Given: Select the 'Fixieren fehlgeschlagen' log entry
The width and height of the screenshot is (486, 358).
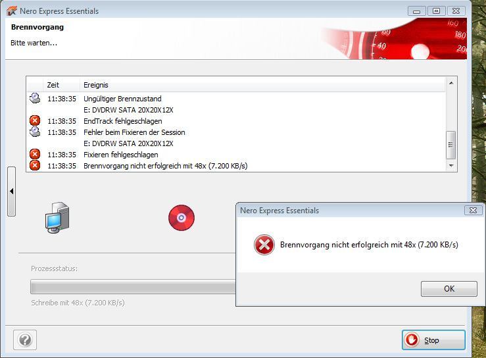Looking at the screenshot, I should point(235,155).
